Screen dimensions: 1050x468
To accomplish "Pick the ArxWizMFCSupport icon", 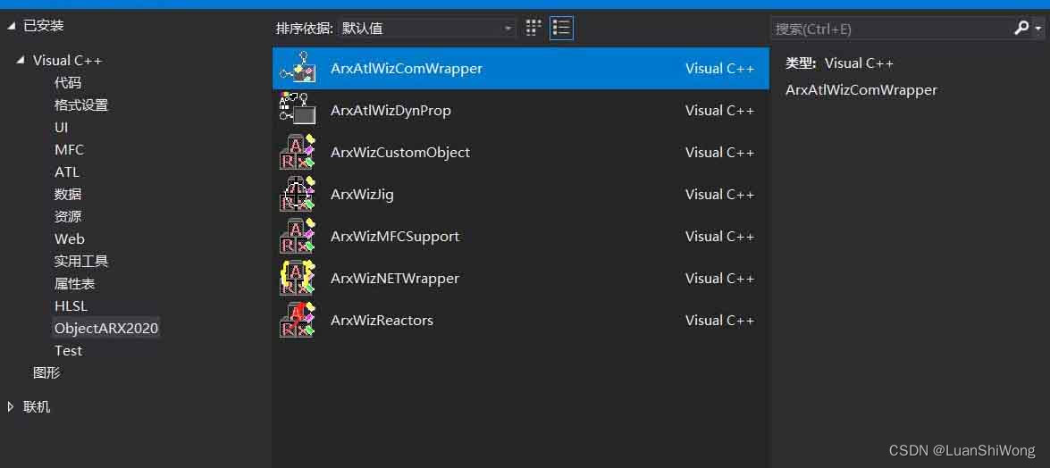I will (298, 237).
